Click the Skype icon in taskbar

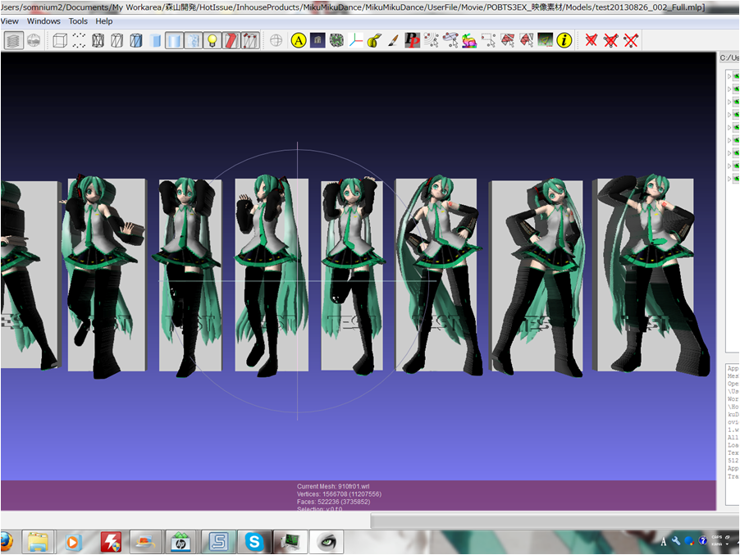click(x=254, y=541)
